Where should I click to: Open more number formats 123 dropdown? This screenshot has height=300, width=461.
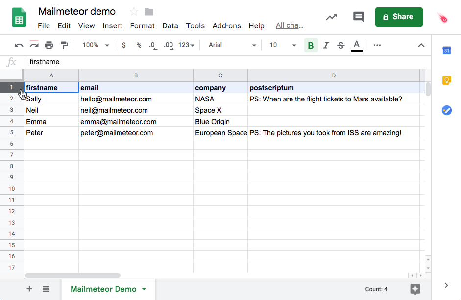click(x=186, y=45)
